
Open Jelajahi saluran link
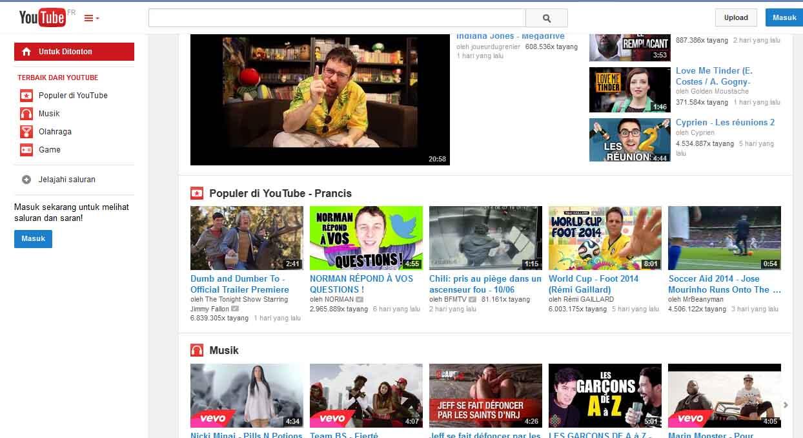(67, 180)
